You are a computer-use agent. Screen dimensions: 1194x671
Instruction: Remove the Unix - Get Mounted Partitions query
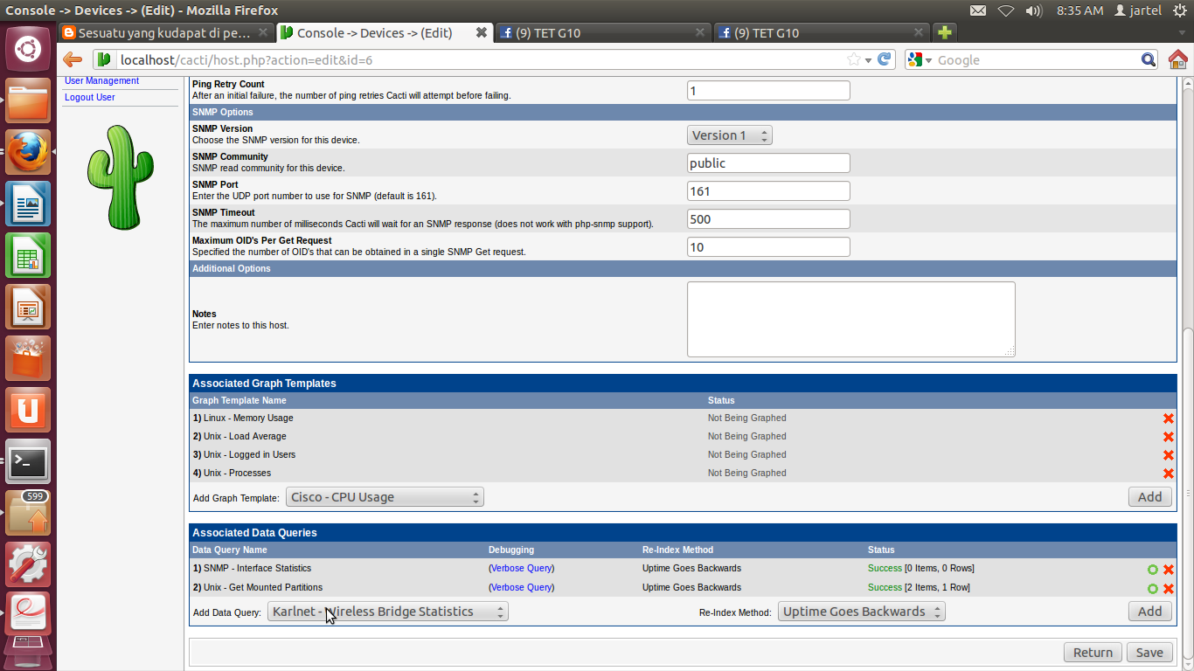1169,589
